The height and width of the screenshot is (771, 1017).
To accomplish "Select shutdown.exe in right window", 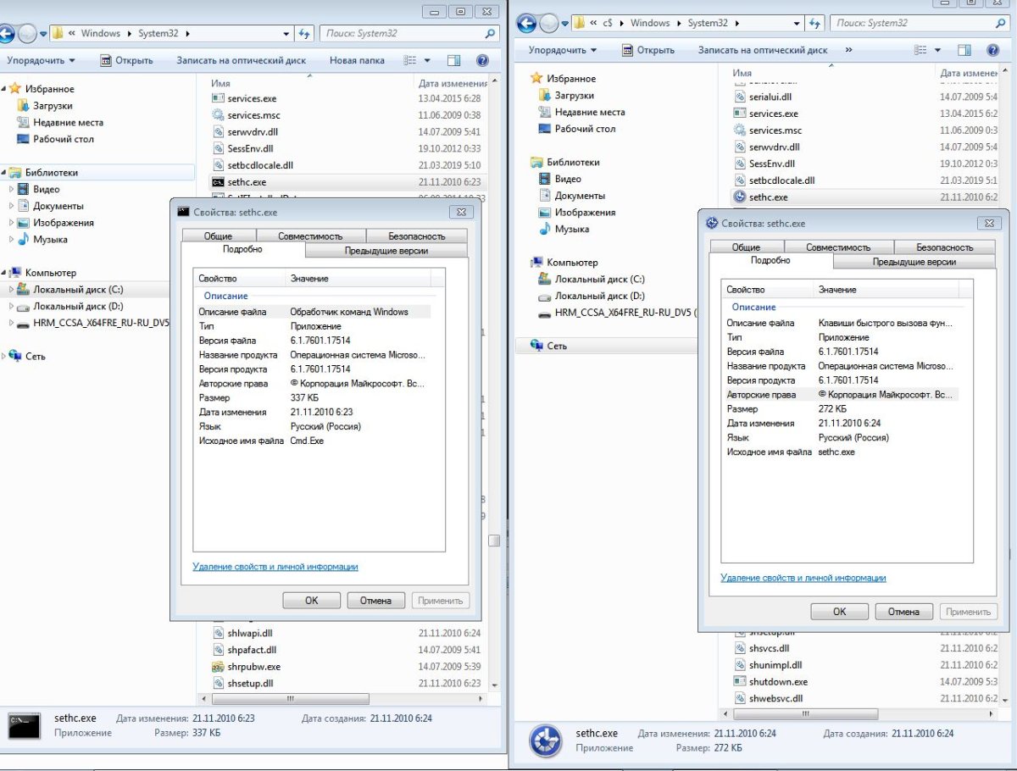I will coord(778,681).
